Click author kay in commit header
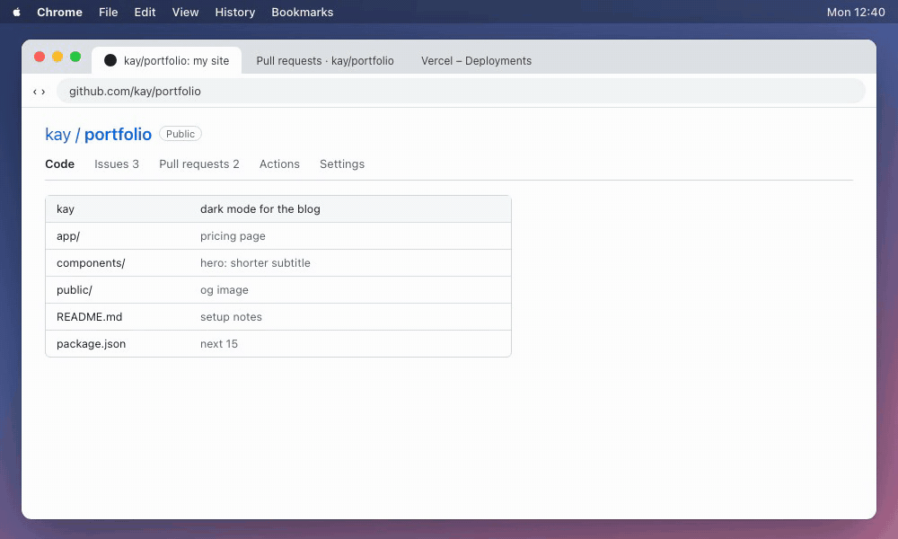 tap(66, 209)
